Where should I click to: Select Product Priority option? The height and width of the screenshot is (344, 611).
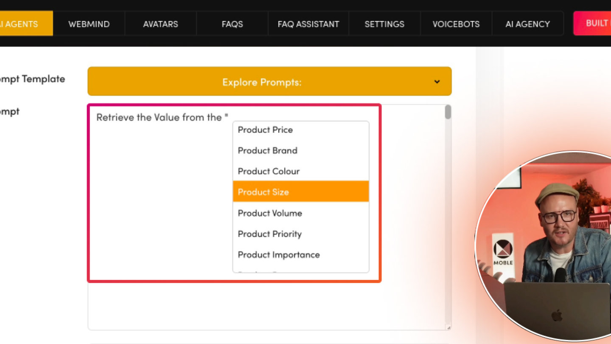269,234
